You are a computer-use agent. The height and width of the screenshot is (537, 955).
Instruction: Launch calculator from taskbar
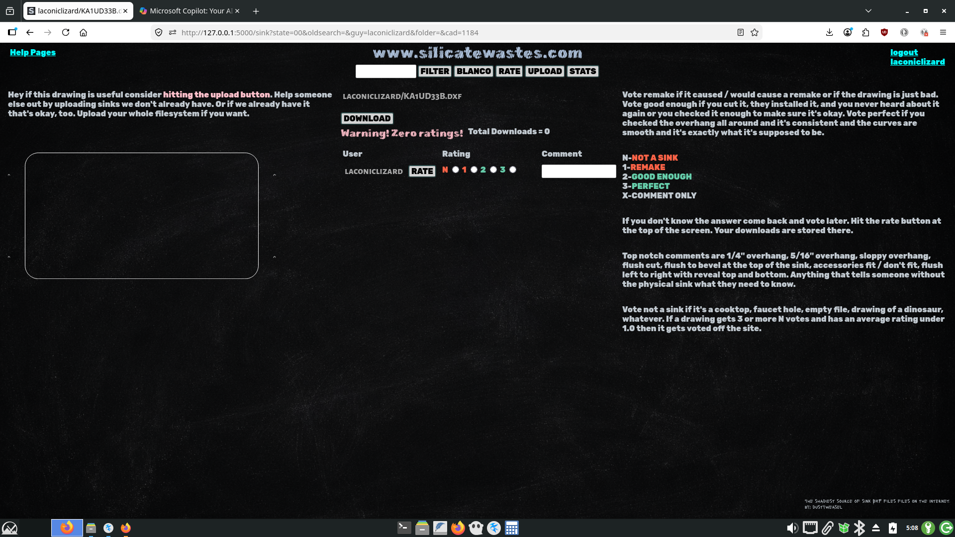512,528
